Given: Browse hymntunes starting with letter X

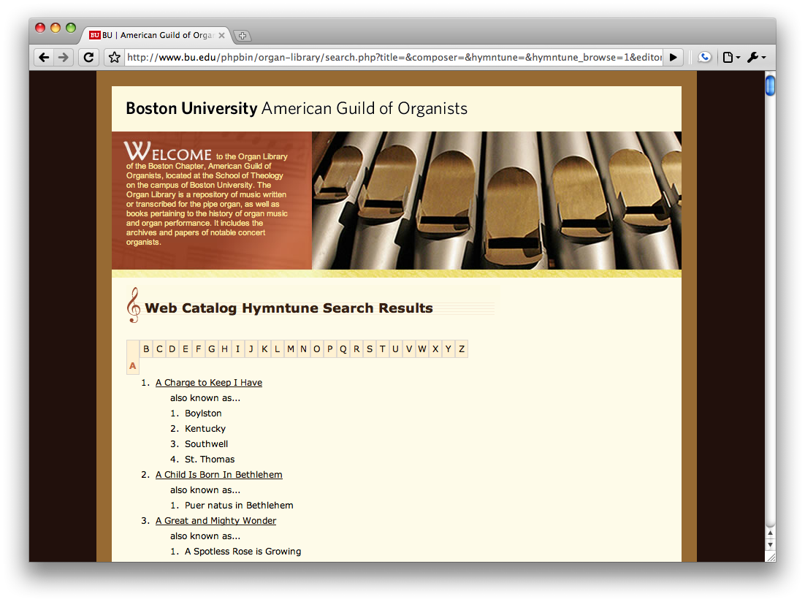Looking at the screenshot, I should [435, 348].
